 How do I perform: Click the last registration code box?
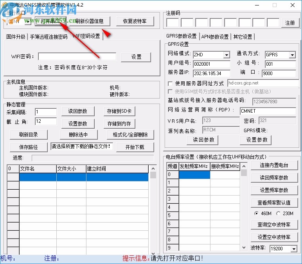[x=273, y=23]
